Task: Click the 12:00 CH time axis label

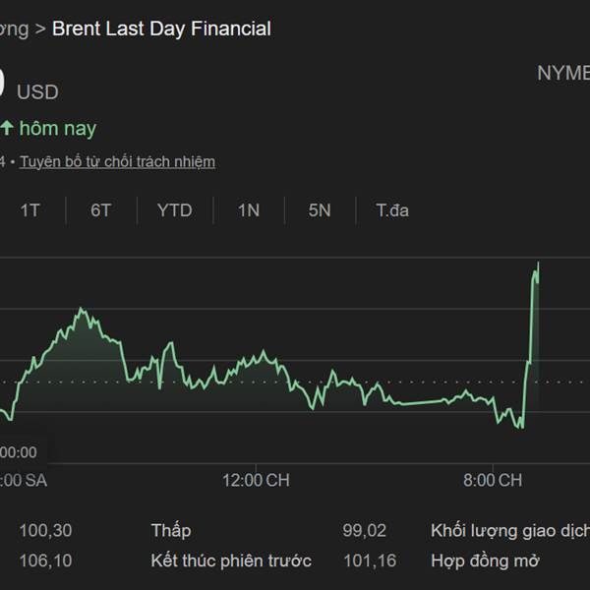Action: point(257,480)
